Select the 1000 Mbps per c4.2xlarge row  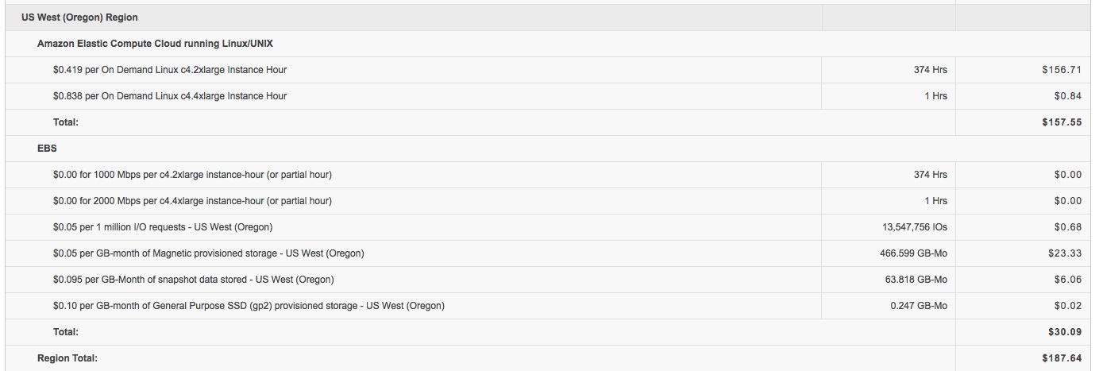(x=549, y=175)
